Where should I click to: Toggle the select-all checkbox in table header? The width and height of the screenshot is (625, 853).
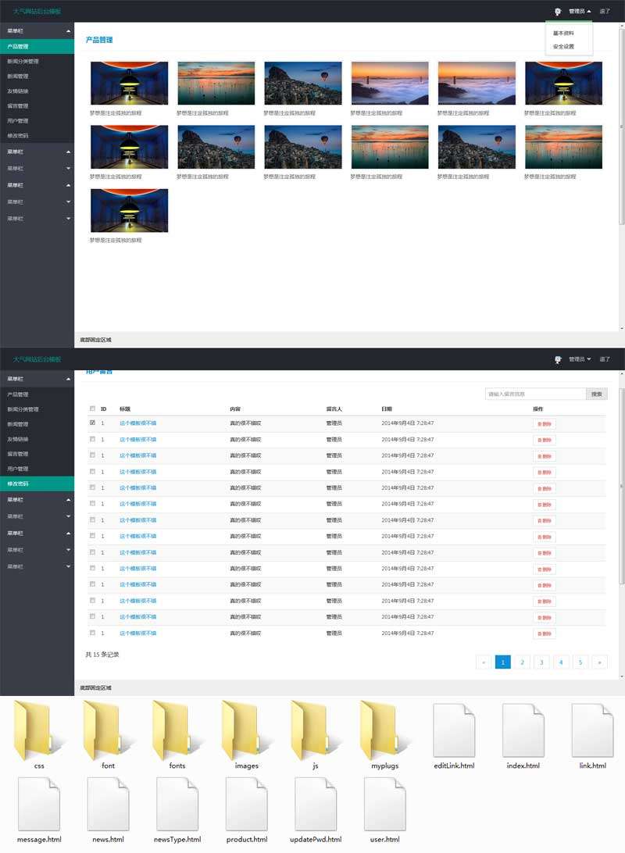(92, 409)
